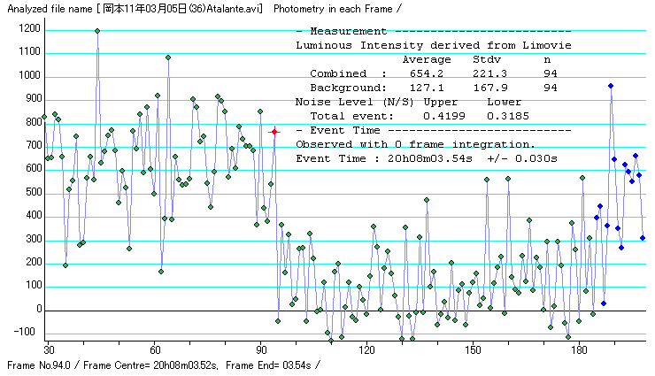Select the Combined average value 654.2

[x=420, y=73]
